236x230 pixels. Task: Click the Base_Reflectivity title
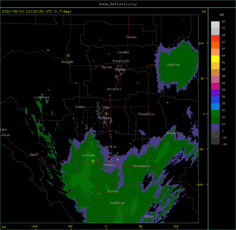118,4
